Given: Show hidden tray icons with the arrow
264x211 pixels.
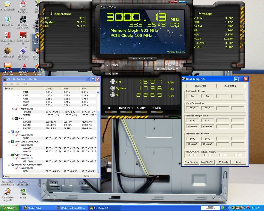Looking at the screenshot, I should (230, 208).
